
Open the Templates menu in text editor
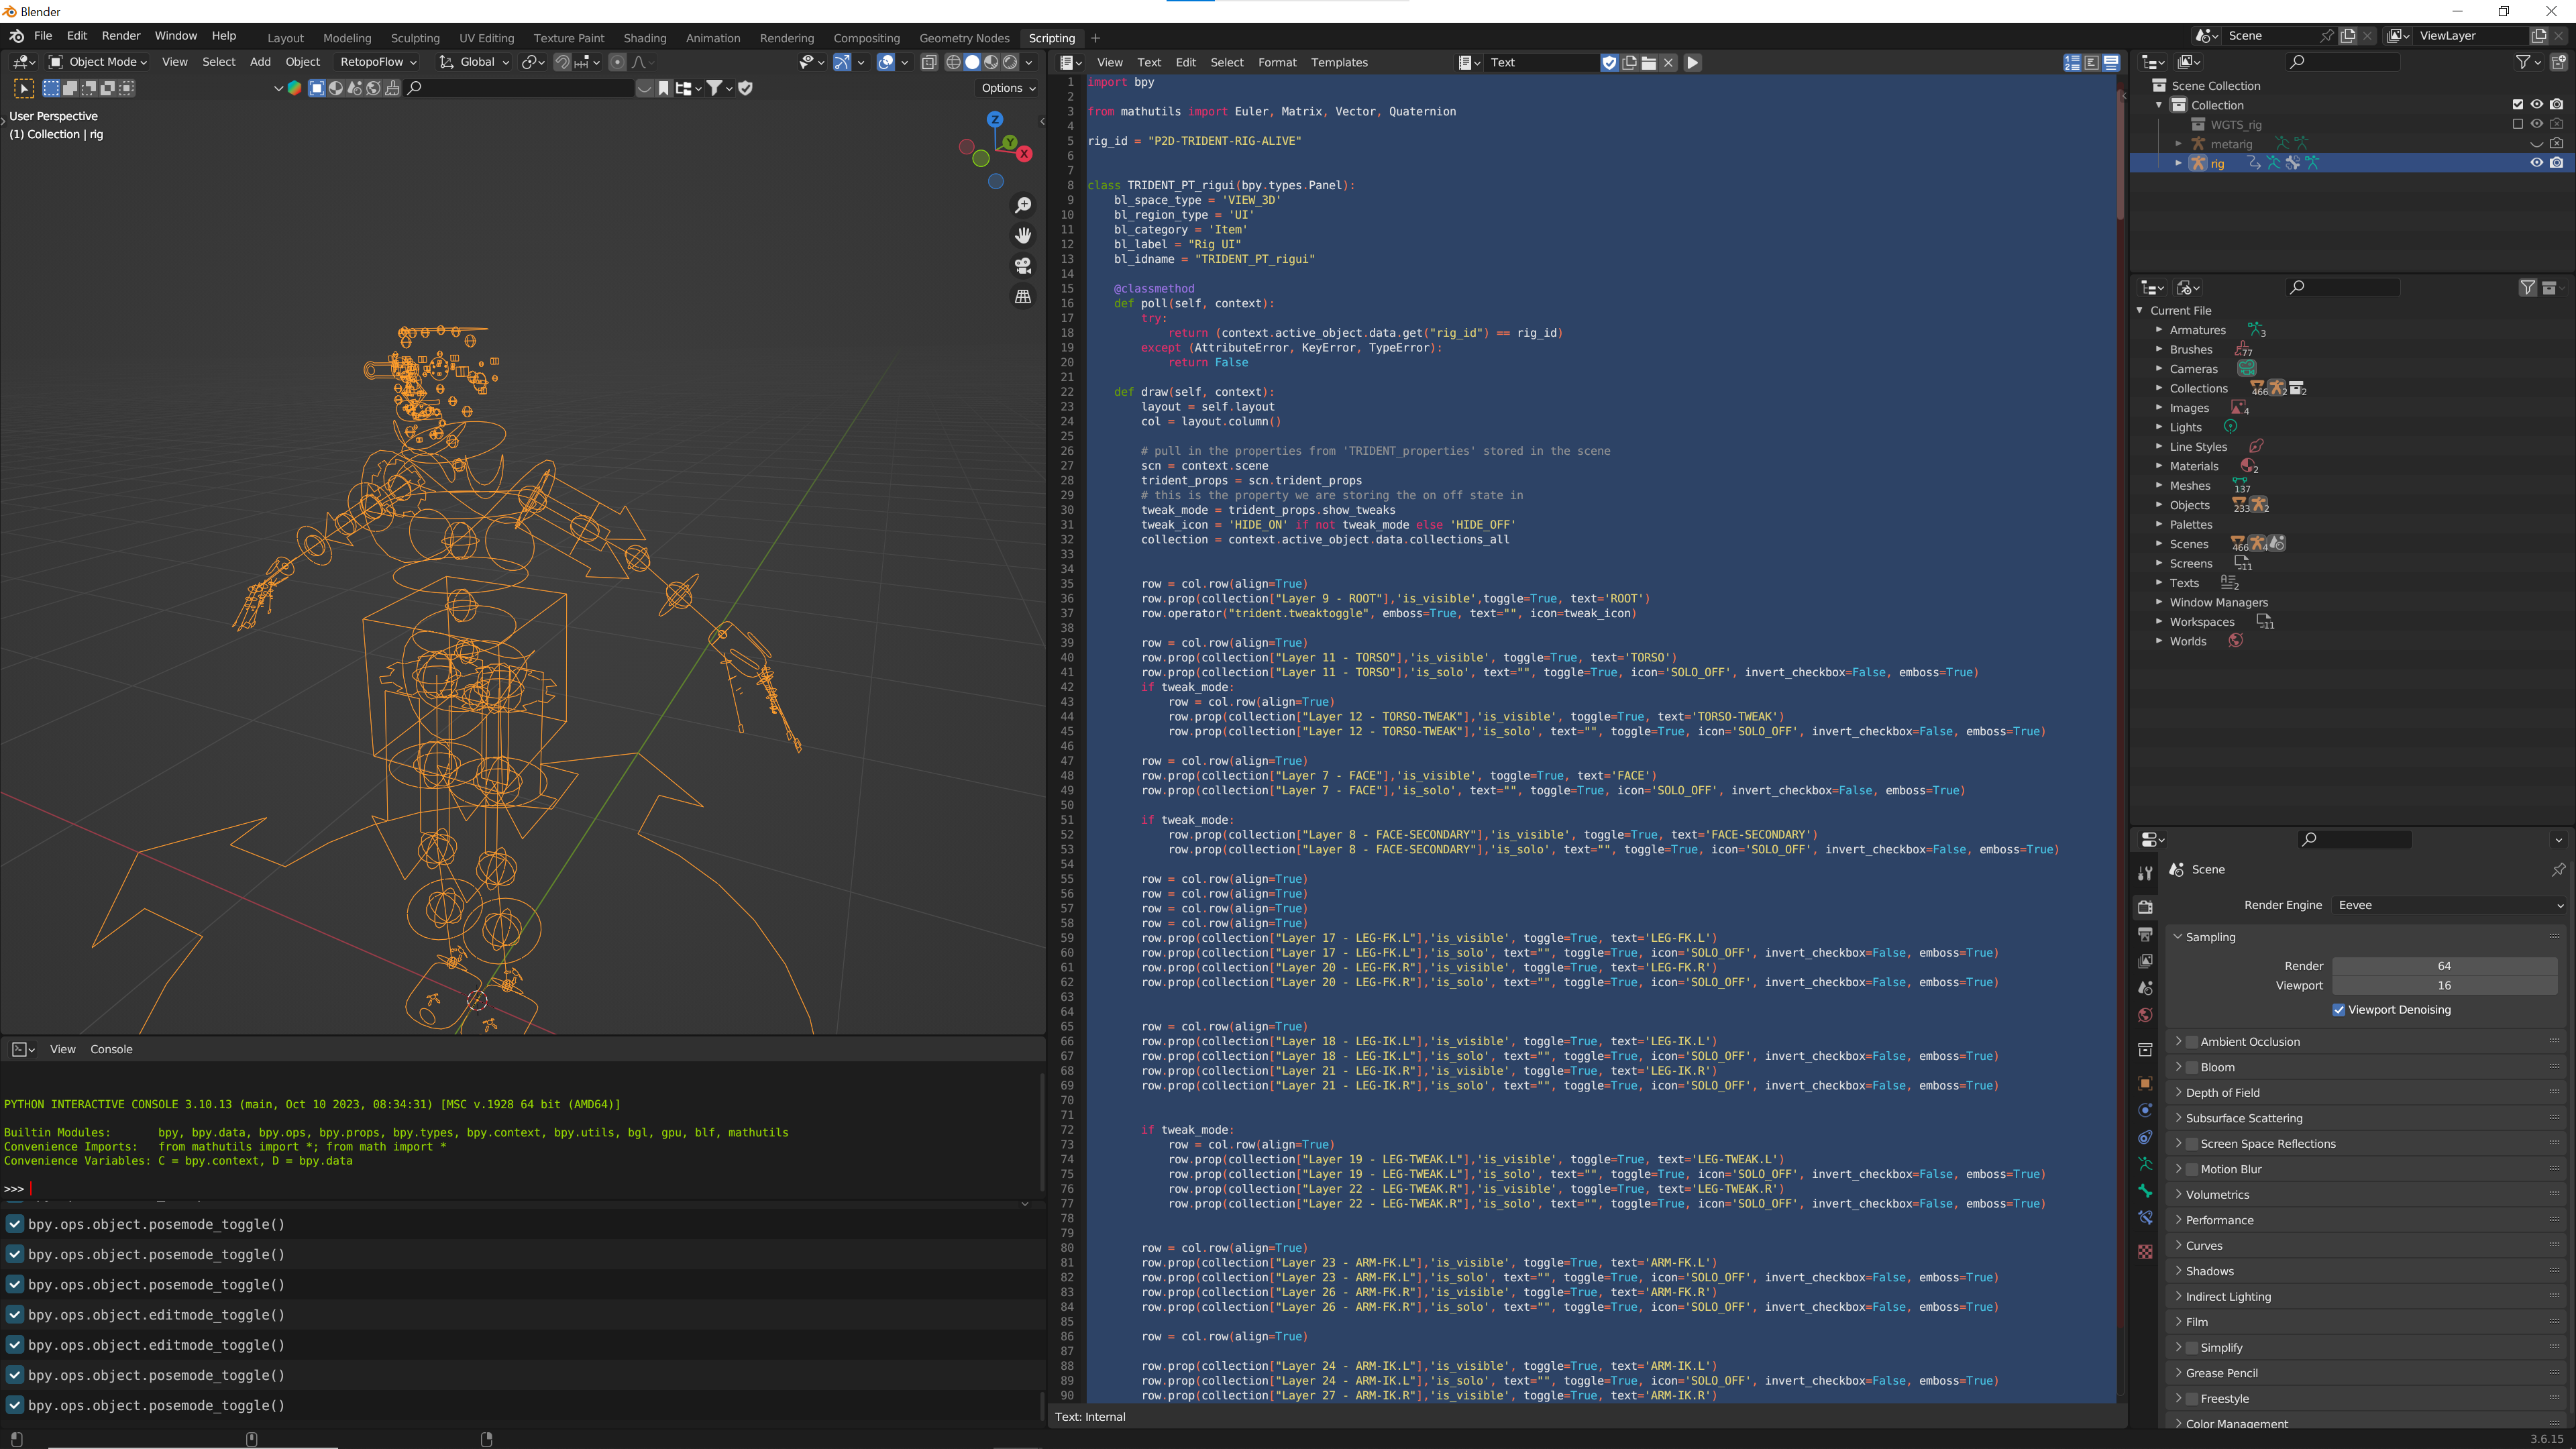[x=1339, y=62]
